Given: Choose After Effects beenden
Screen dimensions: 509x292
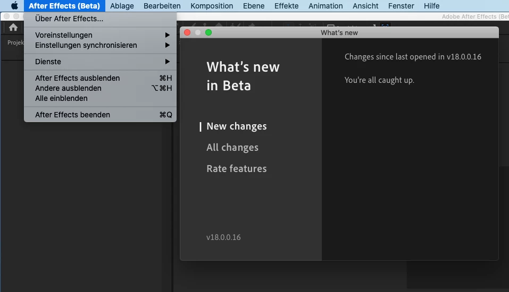Looking at the screenshot, I should (101, 115).
